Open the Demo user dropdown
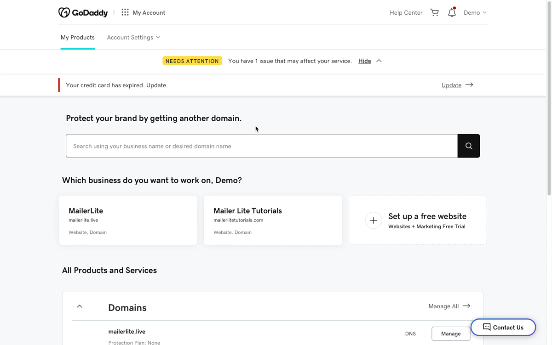The width and height of the screenshot is (552, 345). tap(475, 12)
